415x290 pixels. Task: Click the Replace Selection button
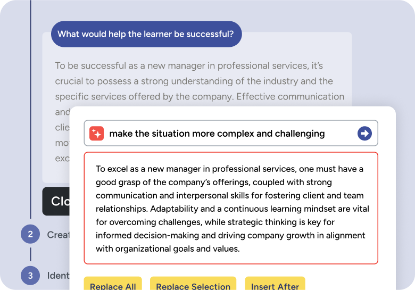(x=193, y=284)
